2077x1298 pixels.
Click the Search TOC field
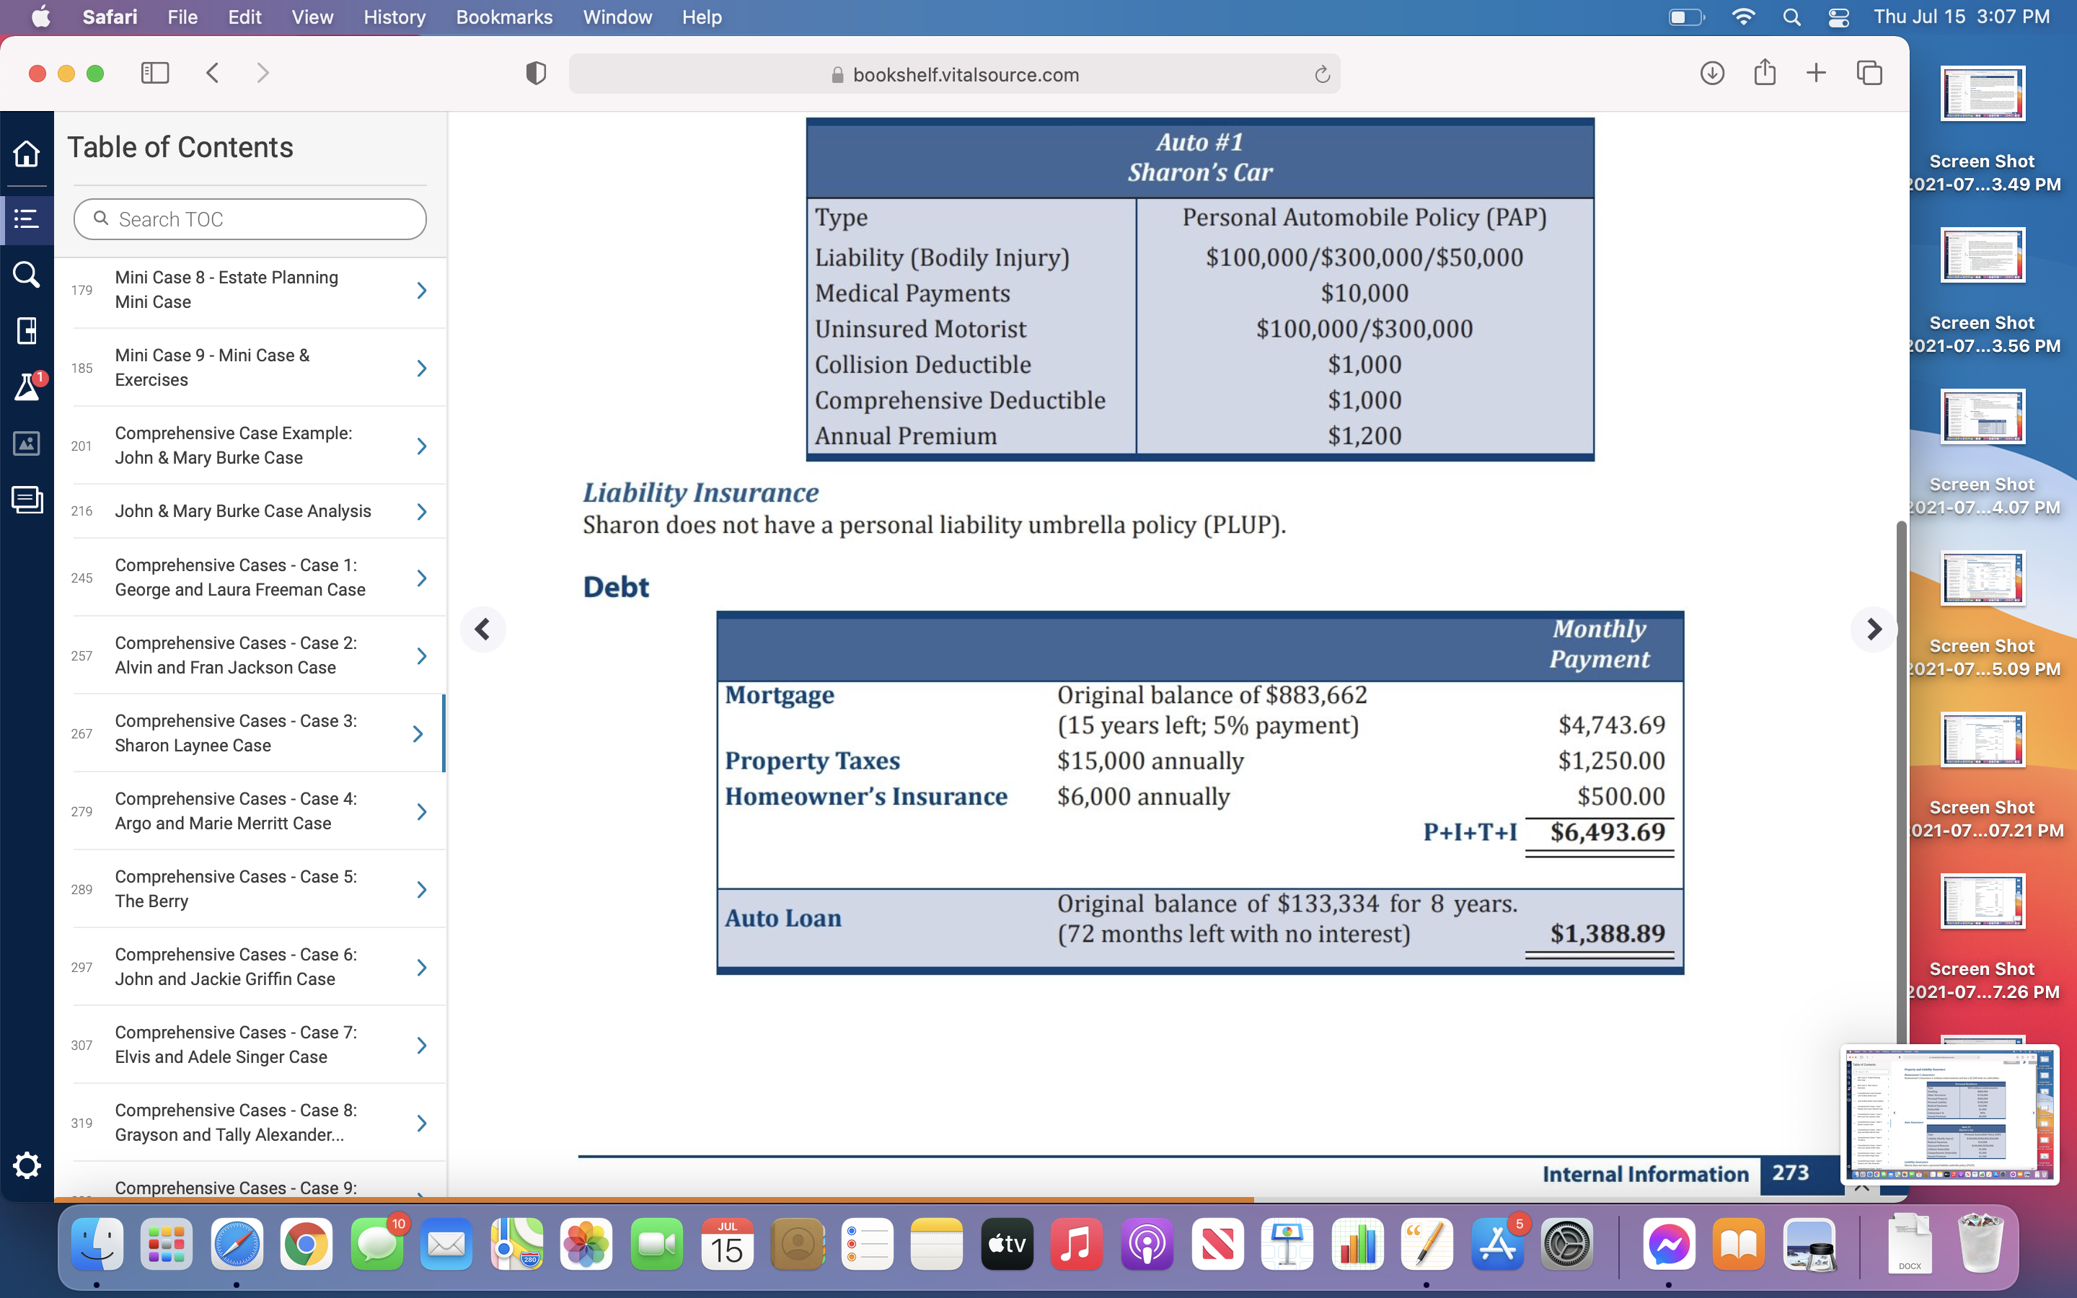click(250, 220)
